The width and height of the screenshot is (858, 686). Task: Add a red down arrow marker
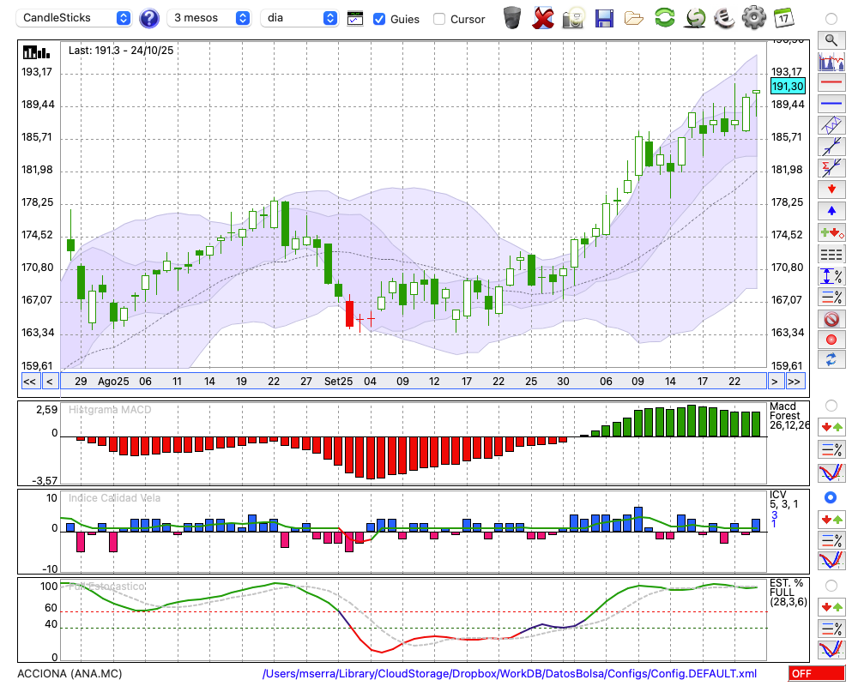point(831,190)
